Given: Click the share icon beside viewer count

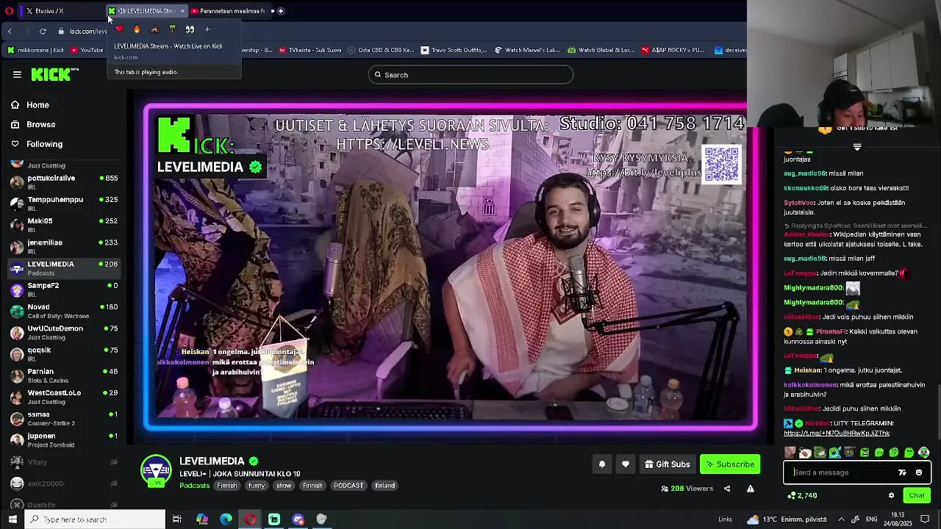Looking at the screenshot, I should [x=727, y=489].
